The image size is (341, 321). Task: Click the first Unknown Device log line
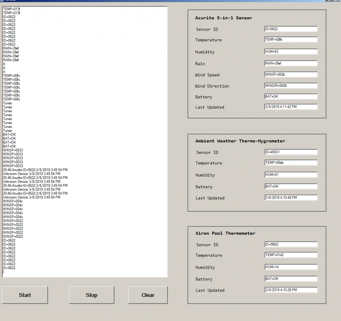(x=32, y=174)
